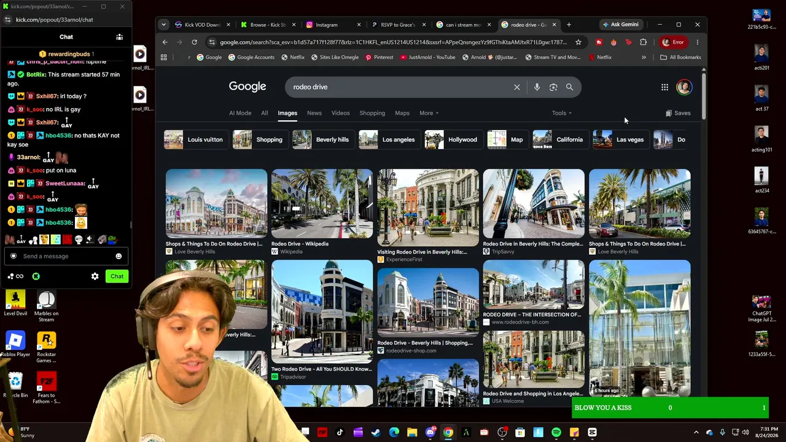Open the Microsoft Store taskbar icon
The width and height of the screenshot is (786, 442).
click(x=520, y=432)
